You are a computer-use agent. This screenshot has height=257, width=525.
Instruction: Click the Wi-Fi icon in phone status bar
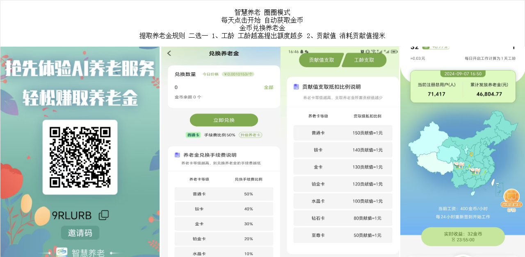pyautogui.click(x=373, y=52)
